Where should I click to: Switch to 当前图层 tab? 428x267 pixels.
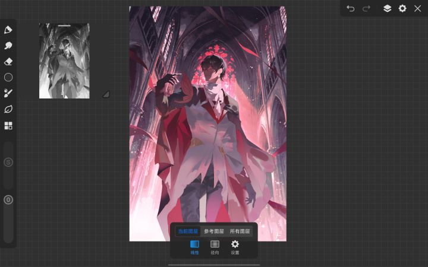(x=188, y=231)
